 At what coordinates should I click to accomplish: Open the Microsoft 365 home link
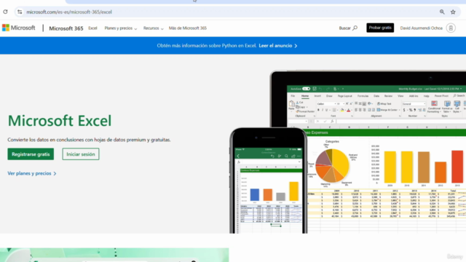66,28
